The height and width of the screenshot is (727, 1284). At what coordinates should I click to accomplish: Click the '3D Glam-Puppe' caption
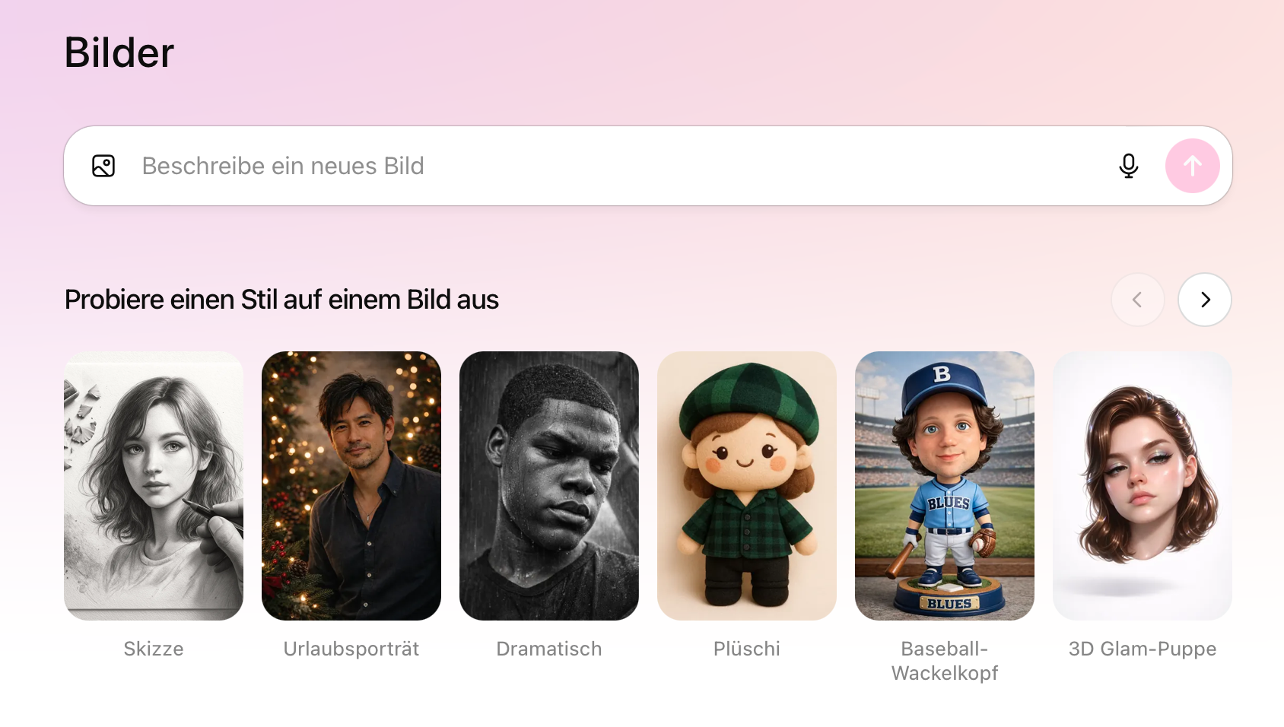pyautogui.click(x=1143, y=649)
